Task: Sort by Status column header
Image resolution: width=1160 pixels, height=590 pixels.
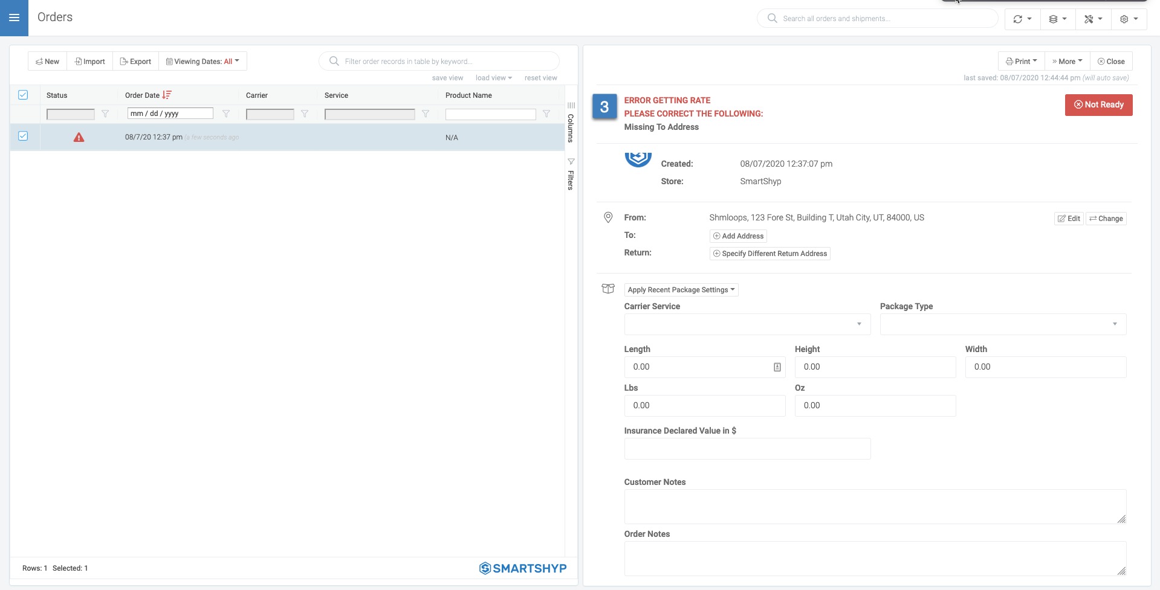Action: coord(57,95)
